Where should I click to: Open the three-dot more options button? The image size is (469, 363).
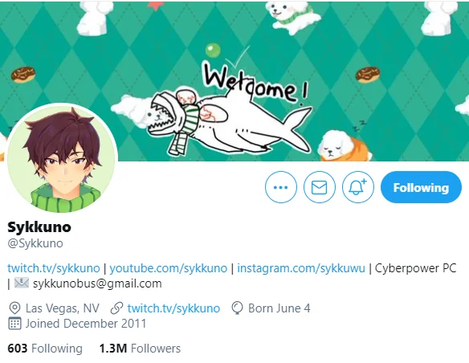pos(281,187)
